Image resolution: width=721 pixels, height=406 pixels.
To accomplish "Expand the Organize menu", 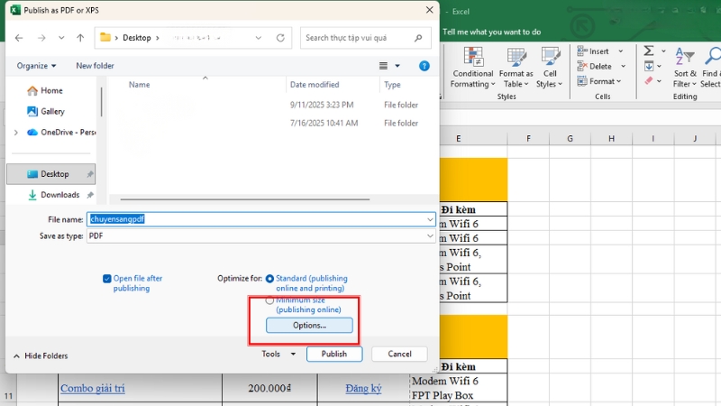I will 36,66.
